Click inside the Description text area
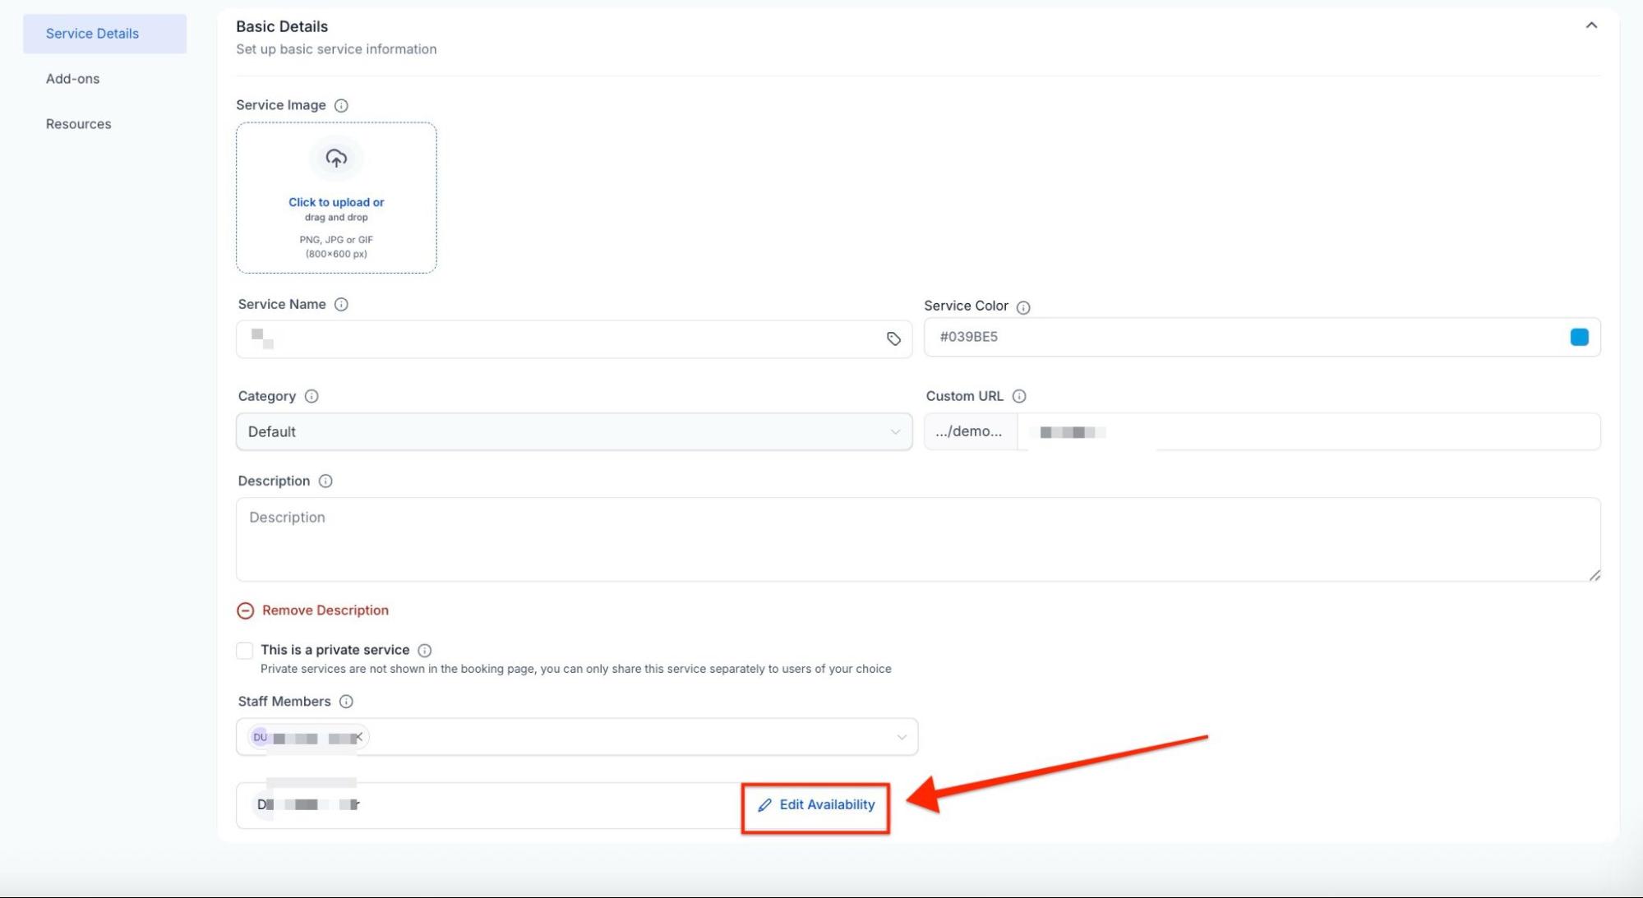 click(916, 540)
